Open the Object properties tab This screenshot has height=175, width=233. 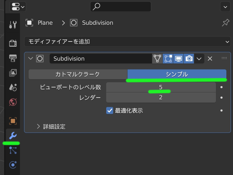[x=13, y=121]
